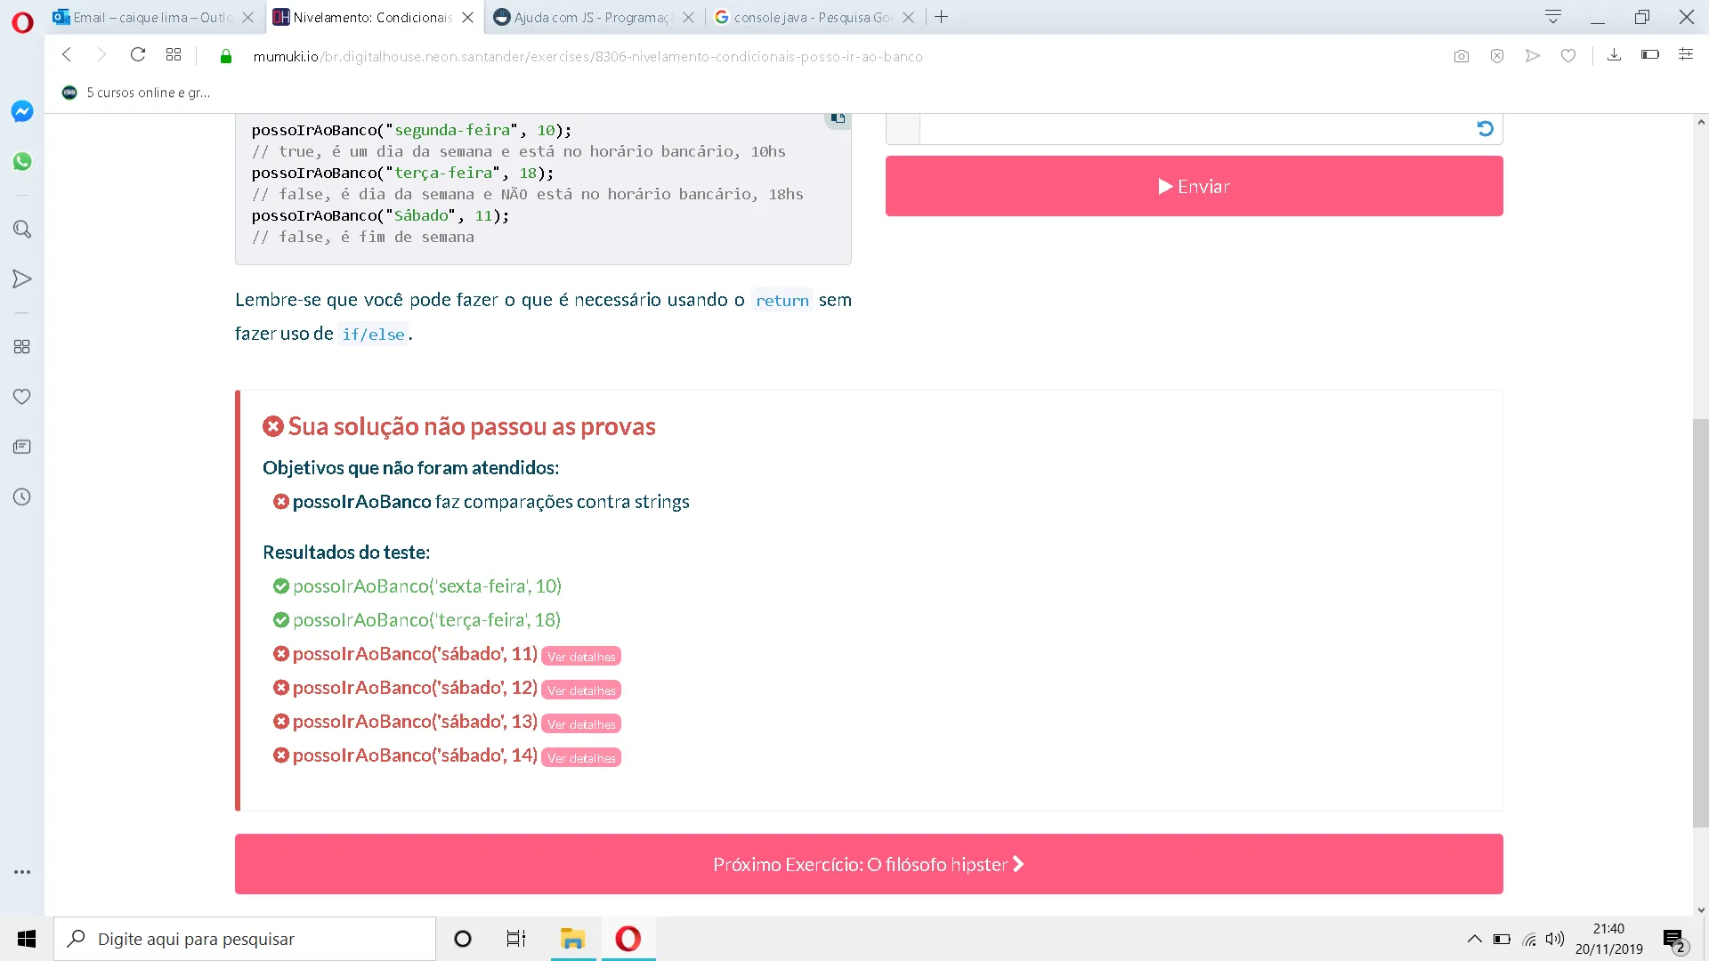Screen dimensions: 1709x961
Task: Open WhatsApp sidebar panel
Action: pyautogui.click(x=22, y=161)
